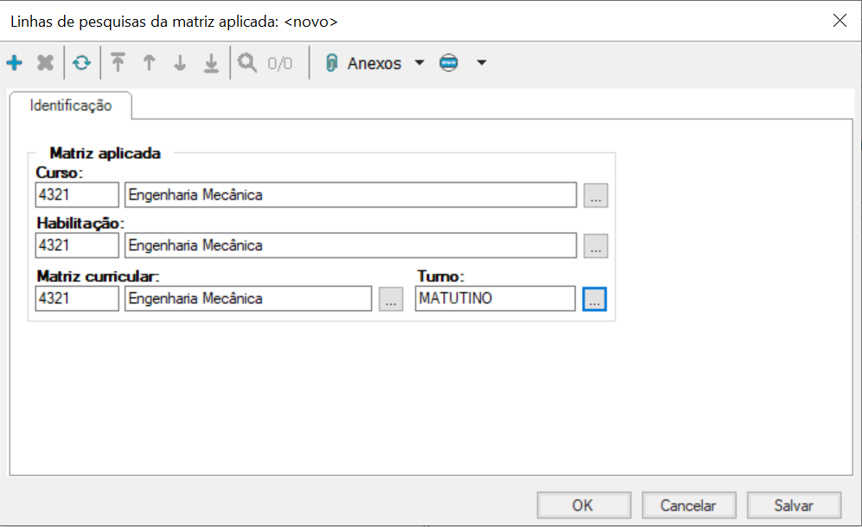Click Curso name field Engenharia Mecânica
This screenshot has height=527, width=862.
[x=351, y=194]
